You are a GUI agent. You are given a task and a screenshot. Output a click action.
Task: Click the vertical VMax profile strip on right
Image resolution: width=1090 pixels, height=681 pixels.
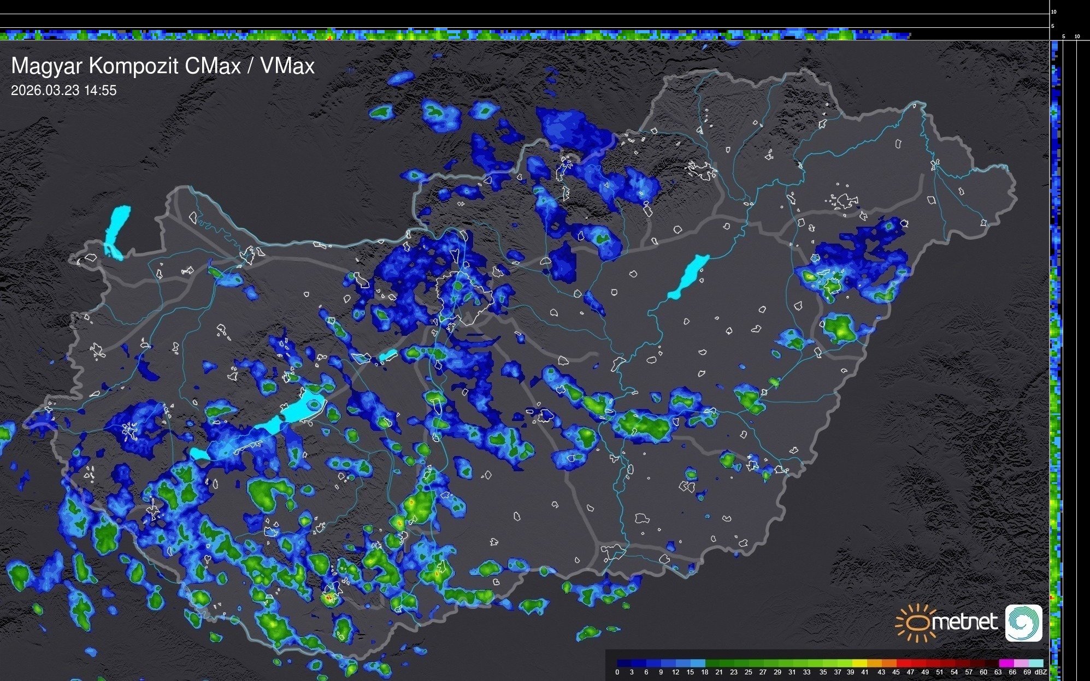(1055, 355)
